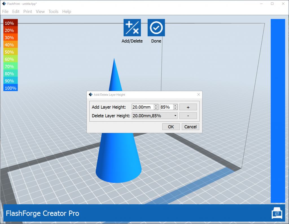
Task: Open the Tools menu
Action: pos(53,11)
